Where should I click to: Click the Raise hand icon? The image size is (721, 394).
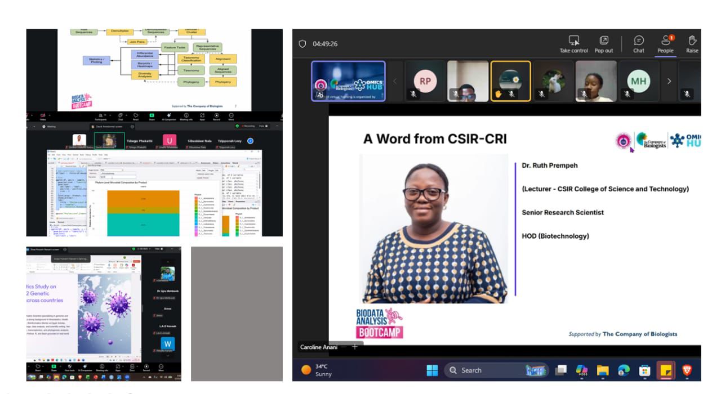click(692, 44)
